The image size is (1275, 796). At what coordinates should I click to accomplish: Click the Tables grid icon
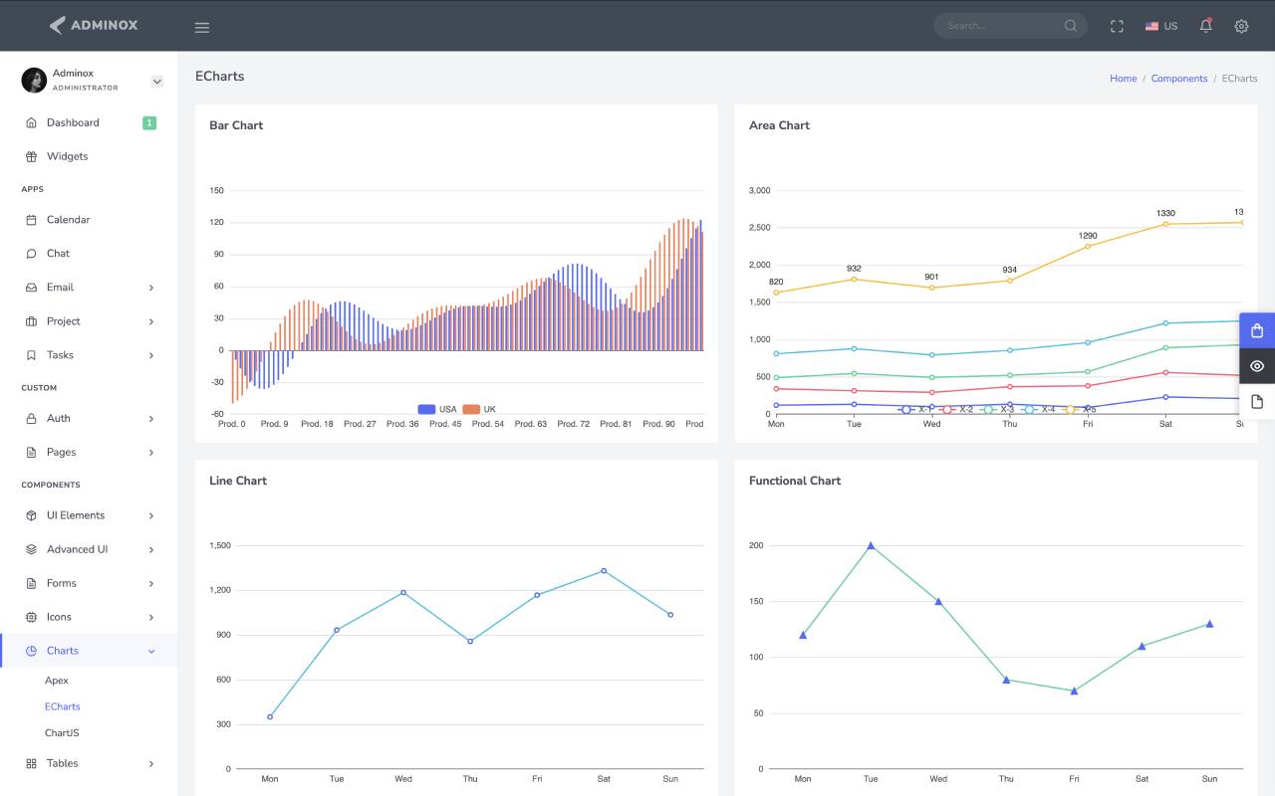[31, 763]
